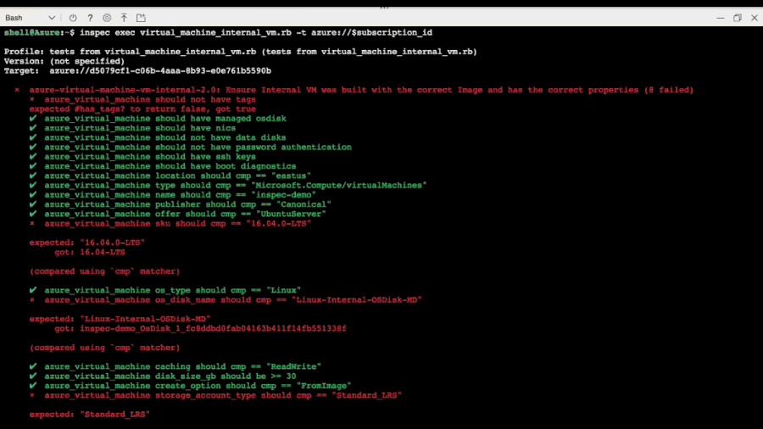Click the os_disk_name failed test line

(233, 300)
